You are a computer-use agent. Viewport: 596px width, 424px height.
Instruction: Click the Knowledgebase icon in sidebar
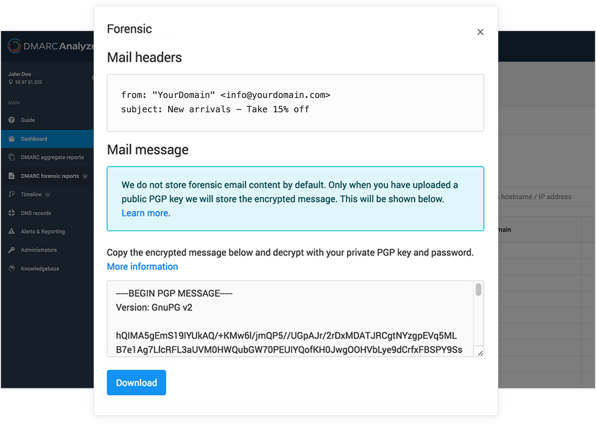(x=11, y=268)
